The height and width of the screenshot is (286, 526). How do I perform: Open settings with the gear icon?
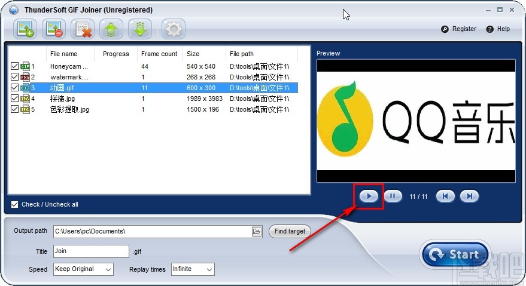174,29
